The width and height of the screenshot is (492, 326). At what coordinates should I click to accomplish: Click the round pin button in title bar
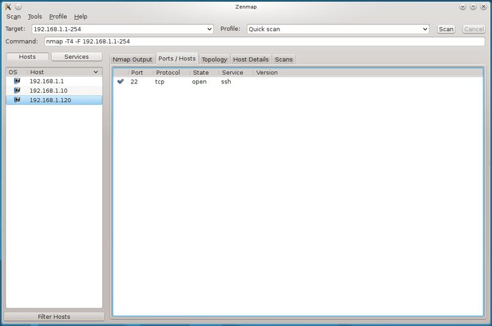18,7
